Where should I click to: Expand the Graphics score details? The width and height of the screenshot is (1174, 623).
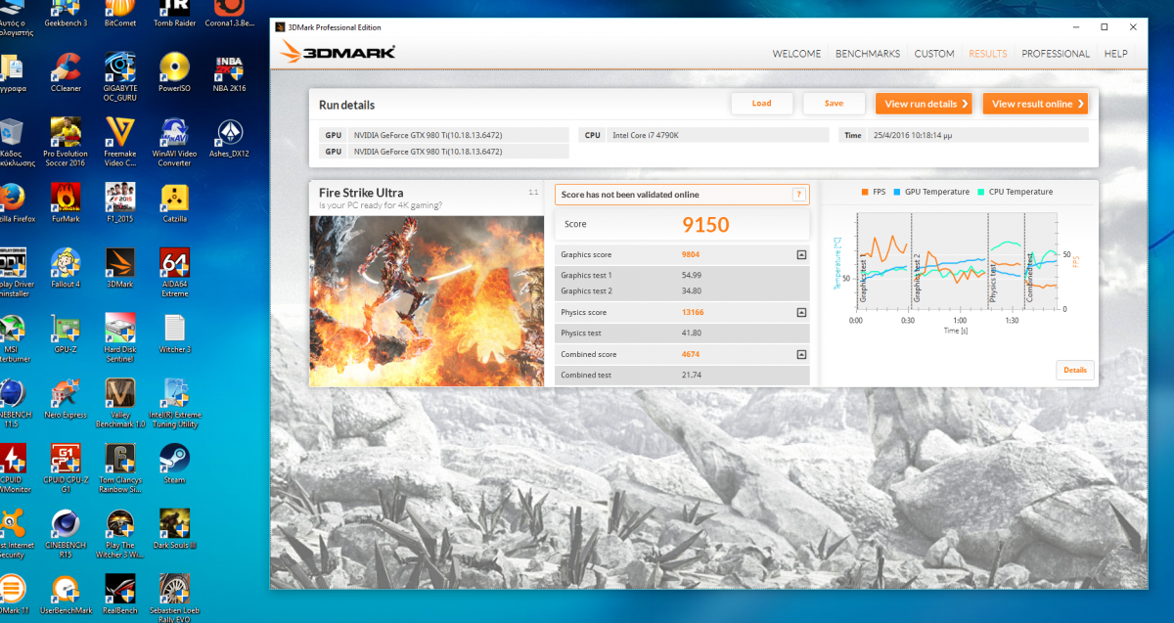(801, 254)
